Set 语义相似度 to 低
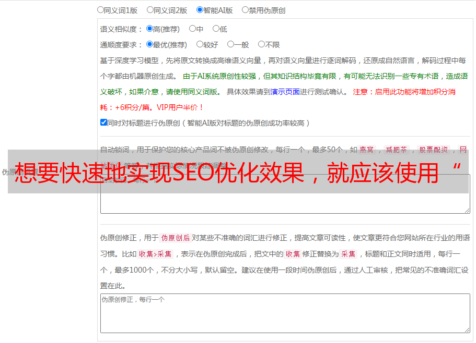Image resolution: width=476 pixels, height=343 pixels. pos(216,29)
